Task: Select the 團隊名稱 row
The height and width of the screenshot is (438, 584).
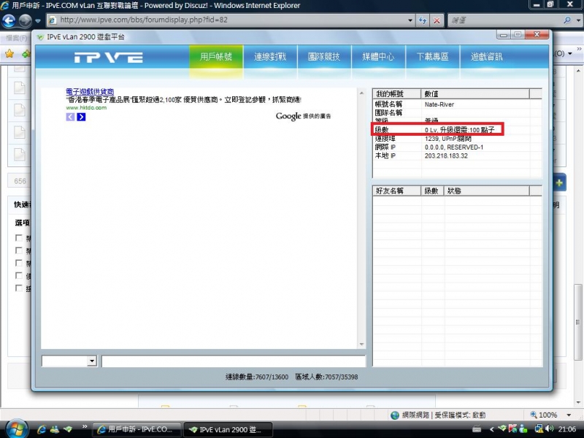Action: tap(457, 112)
